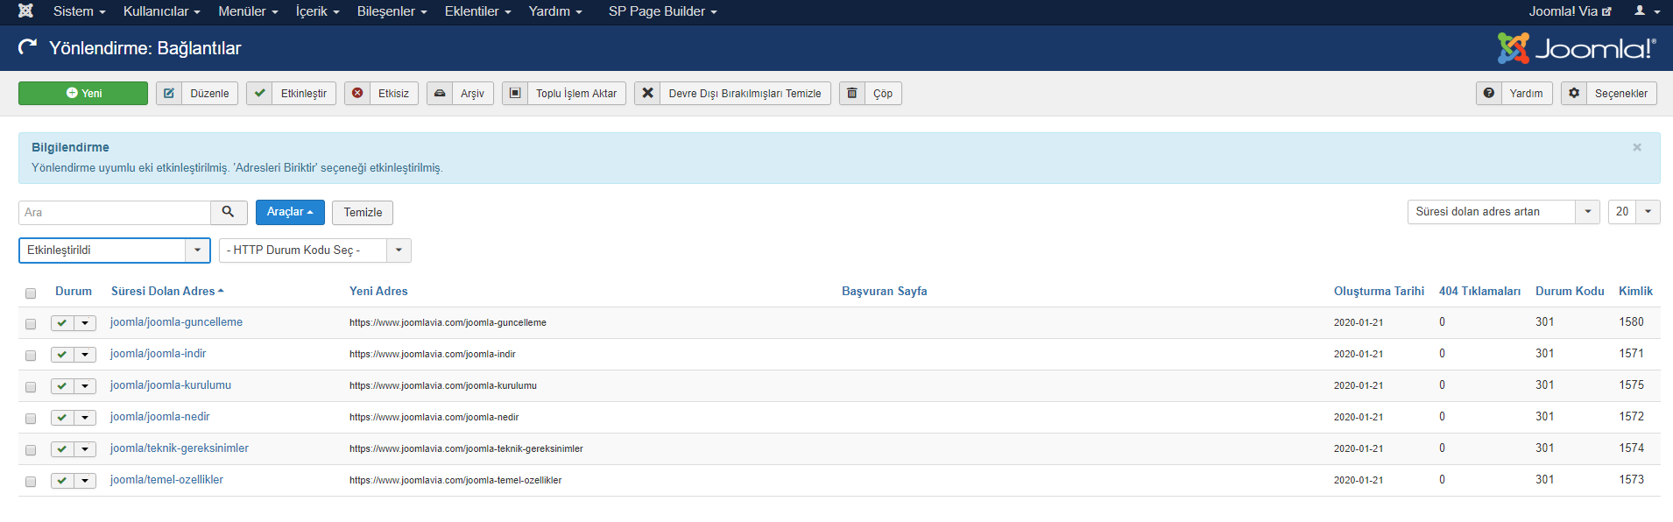Open the user account menu icon
Image resolution: width=1673 pixels, height=522 pixels.
[x=1646, y=11]
